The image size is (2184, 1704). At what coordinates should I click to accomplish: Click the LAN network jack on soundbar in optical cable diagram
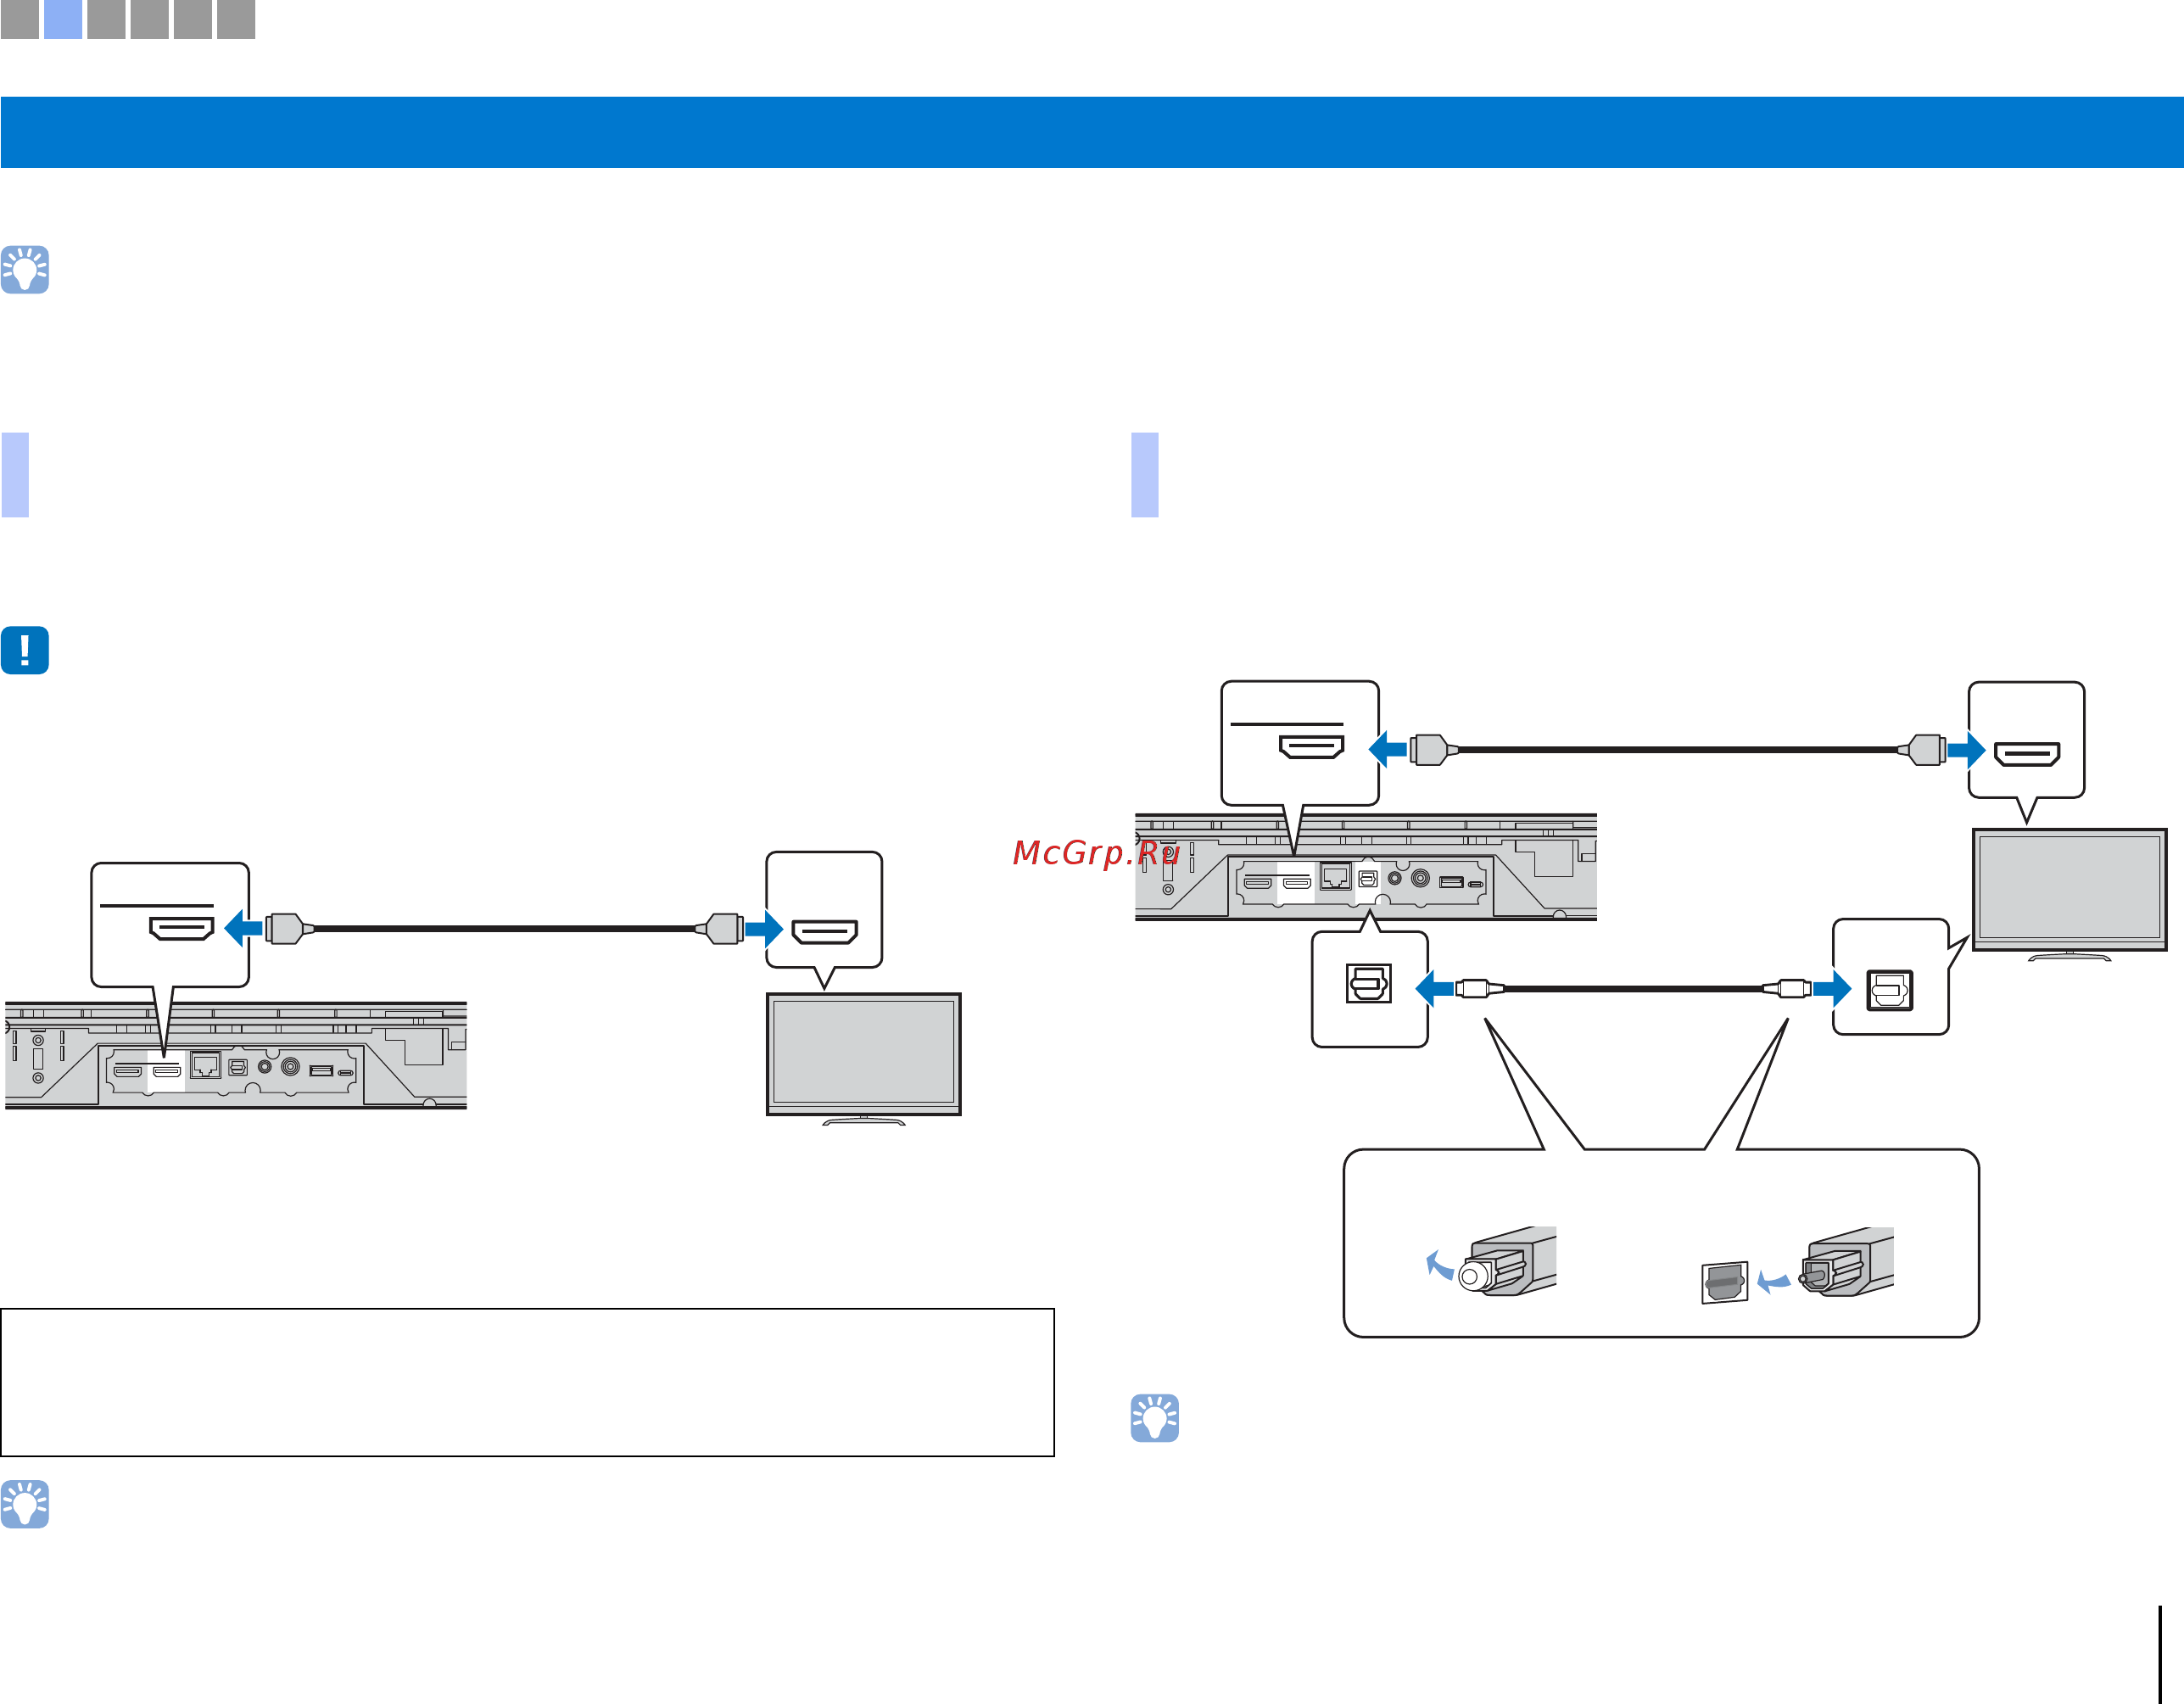pos(1336,877)
